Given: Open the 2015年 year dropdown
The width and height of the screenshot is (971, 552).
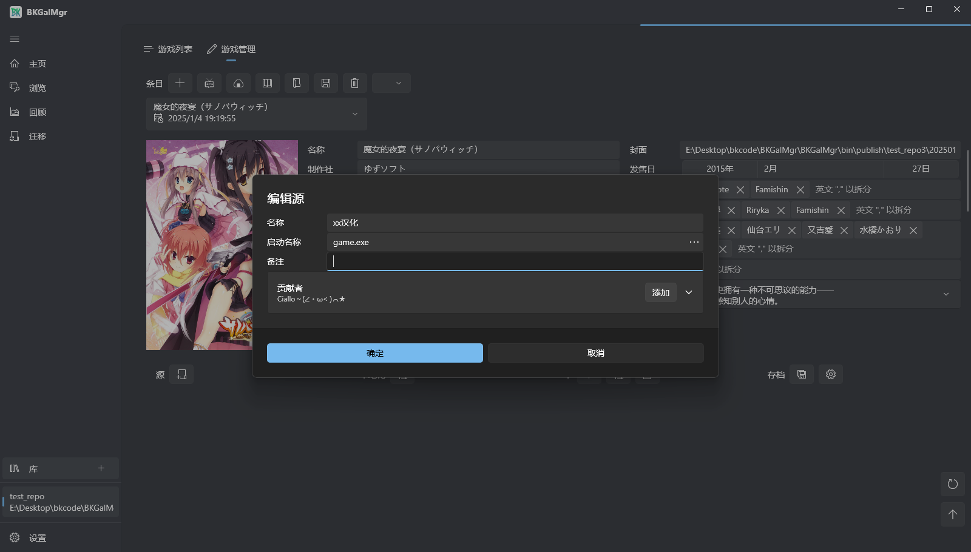Looking at the screenshot, I should pyautogui.click(x=721, y=169).
